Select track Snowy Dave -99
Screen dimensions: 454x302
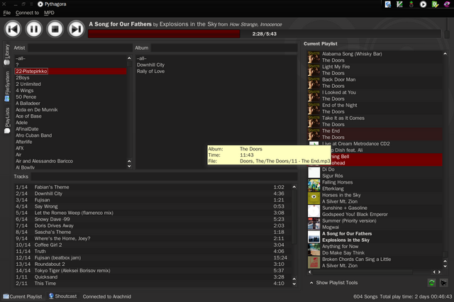point(153,219)
